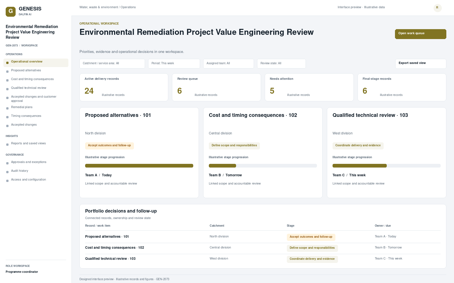Open card title Proposed alternatives · 101
454x283 pixels.
click(x=118, y=115)
